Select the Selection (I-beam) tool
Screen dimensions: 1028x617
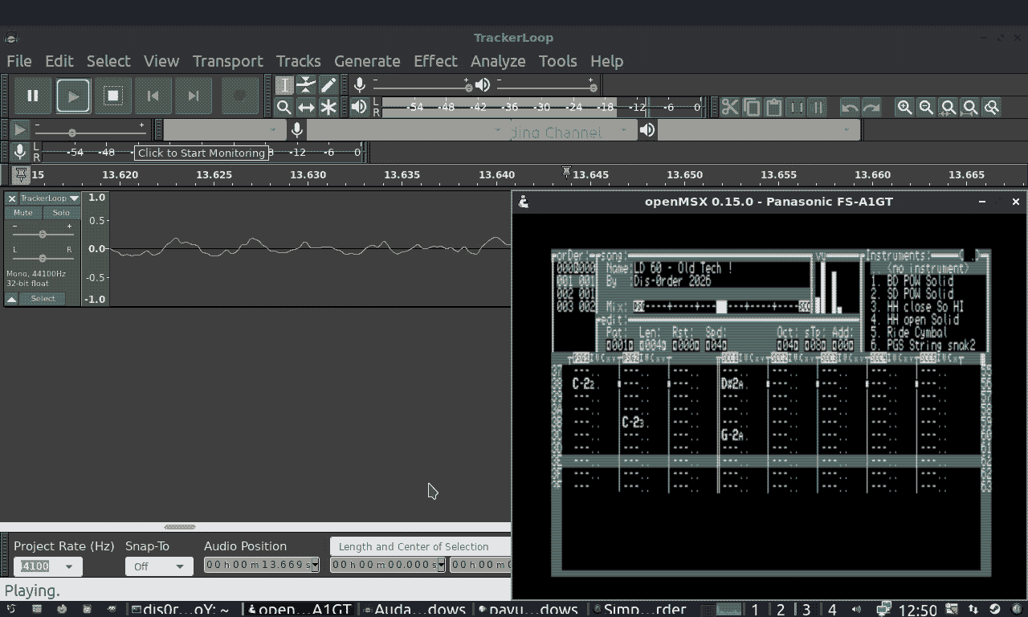(x=284, y=85)
